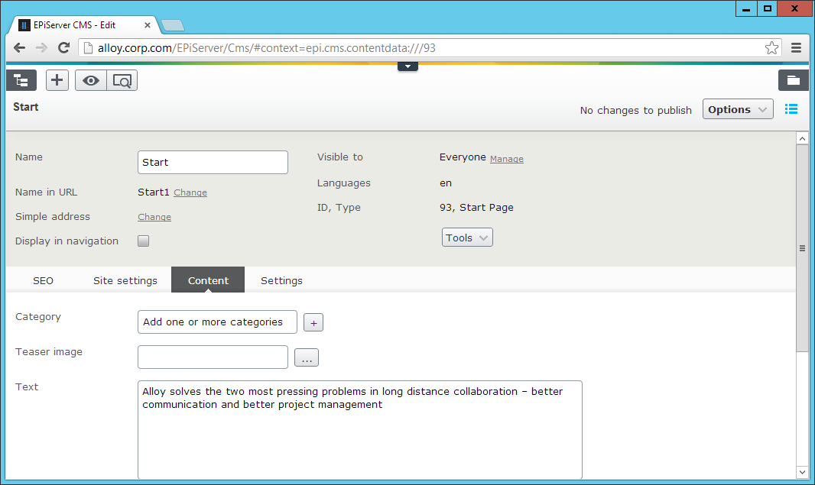Switch to the SEO tab

coord(43,280)
